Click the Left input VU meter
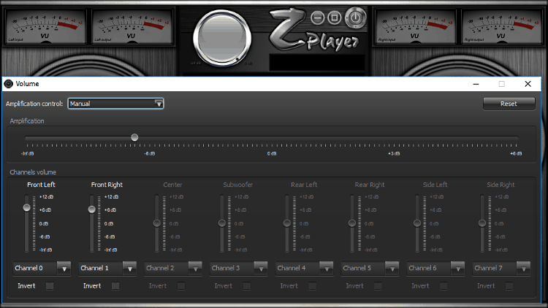 (45, 26)
